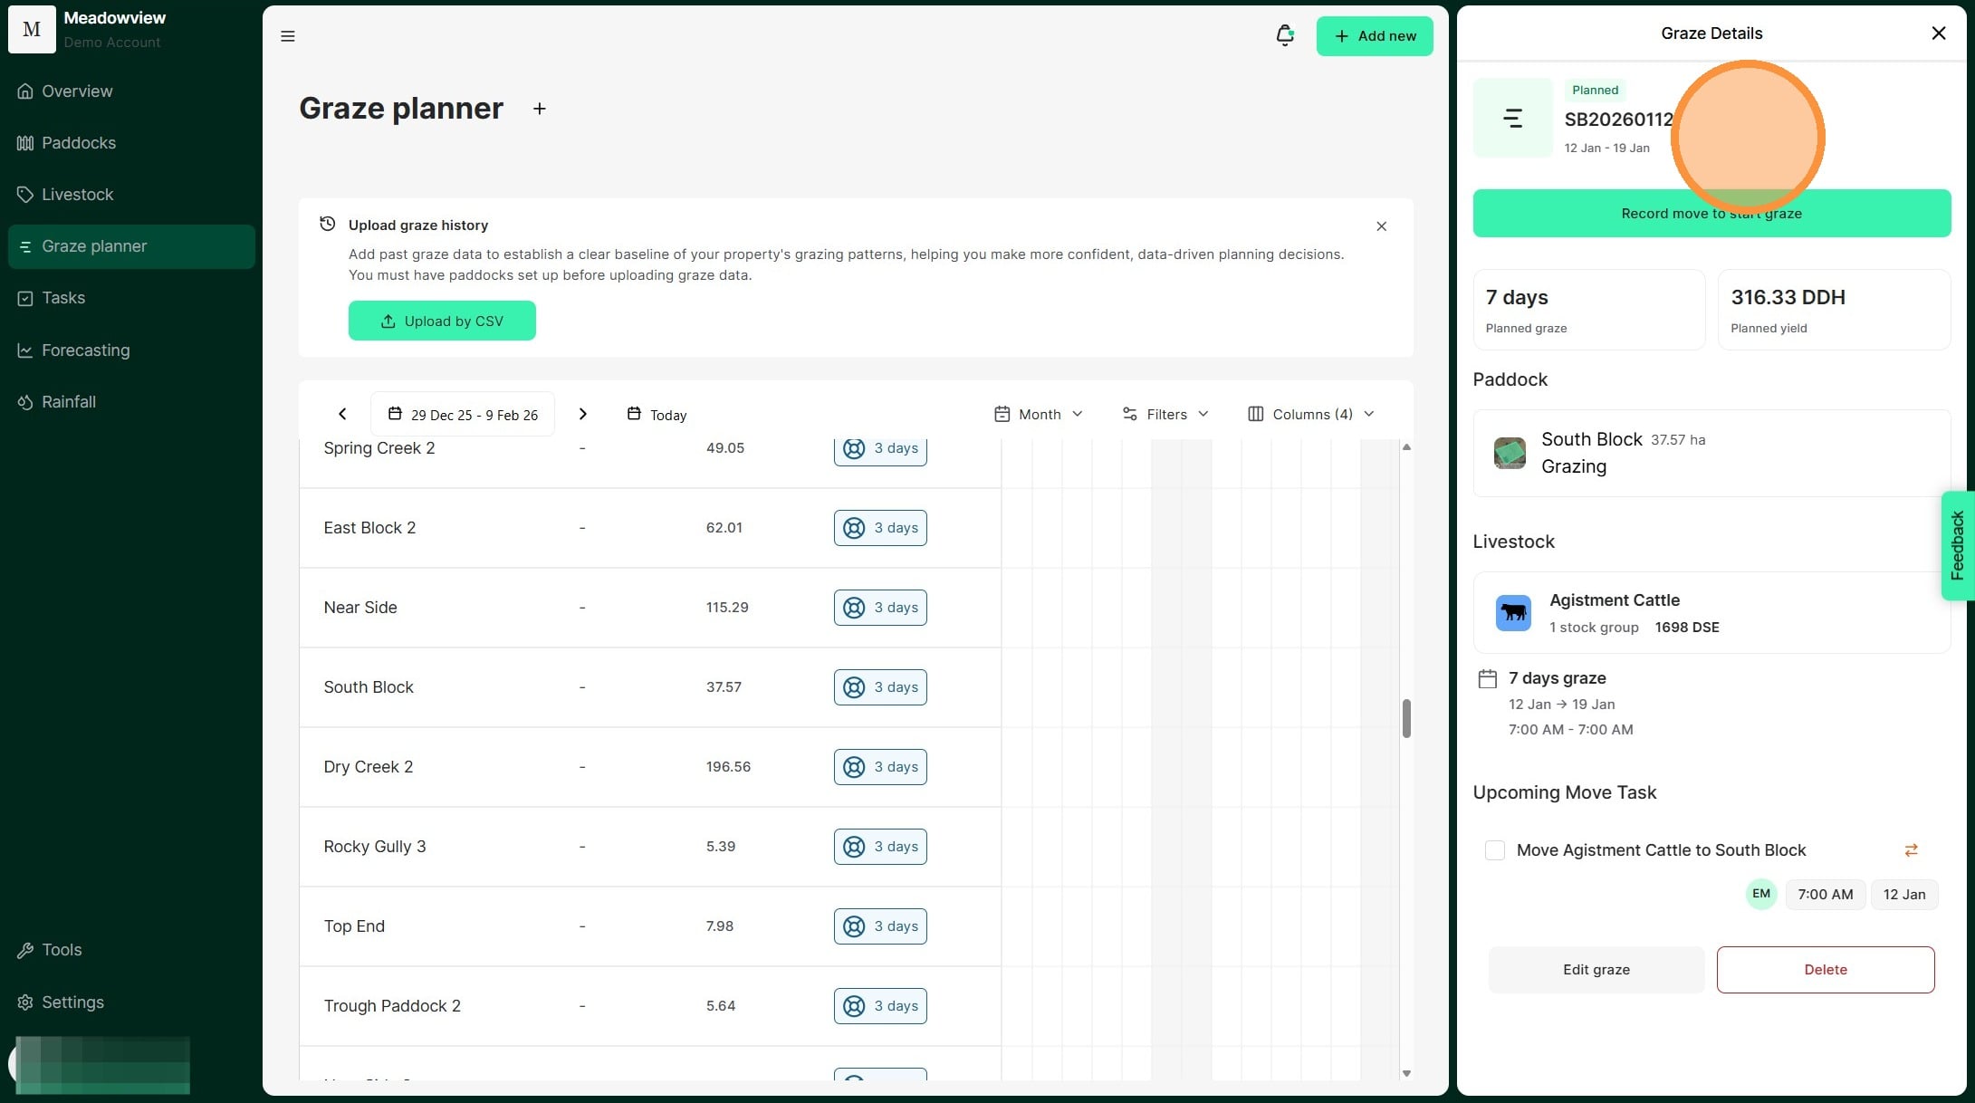
Task: Check the Move Agistment Cattle task checkbox
Action: (1494, 850)
